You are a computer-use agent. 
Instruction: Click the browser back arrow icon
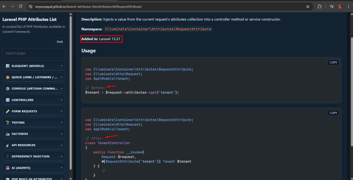click(x=5, y=7)
